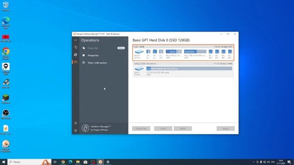The image size is (294, 165).
Task: Select the 117 GB USB volume bar on Disk 1
Action: tap(189, 69)
